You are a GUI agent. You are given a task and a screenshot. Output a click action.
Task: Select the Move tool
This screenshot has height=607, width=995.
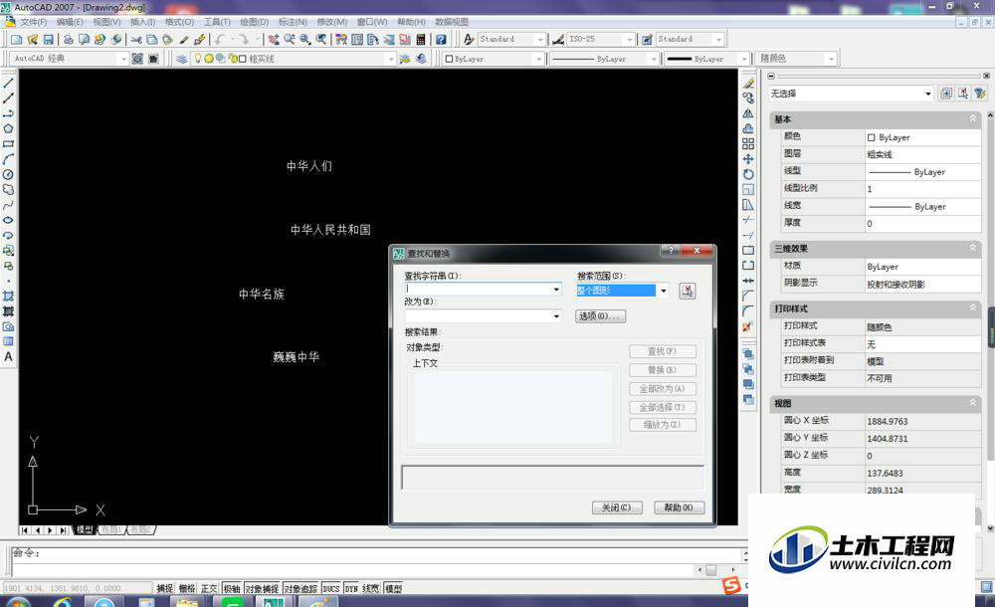coord(748,159)
